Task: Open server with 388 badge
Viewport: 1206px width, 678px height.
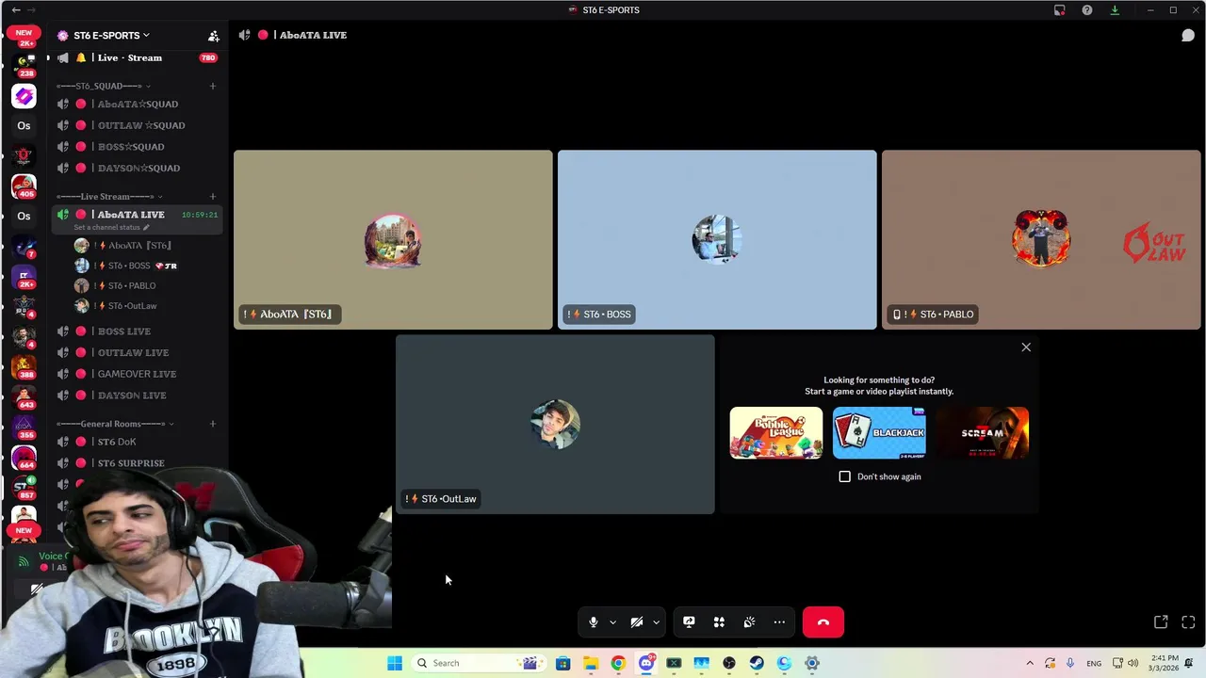Action: click(x=24, y=367)
